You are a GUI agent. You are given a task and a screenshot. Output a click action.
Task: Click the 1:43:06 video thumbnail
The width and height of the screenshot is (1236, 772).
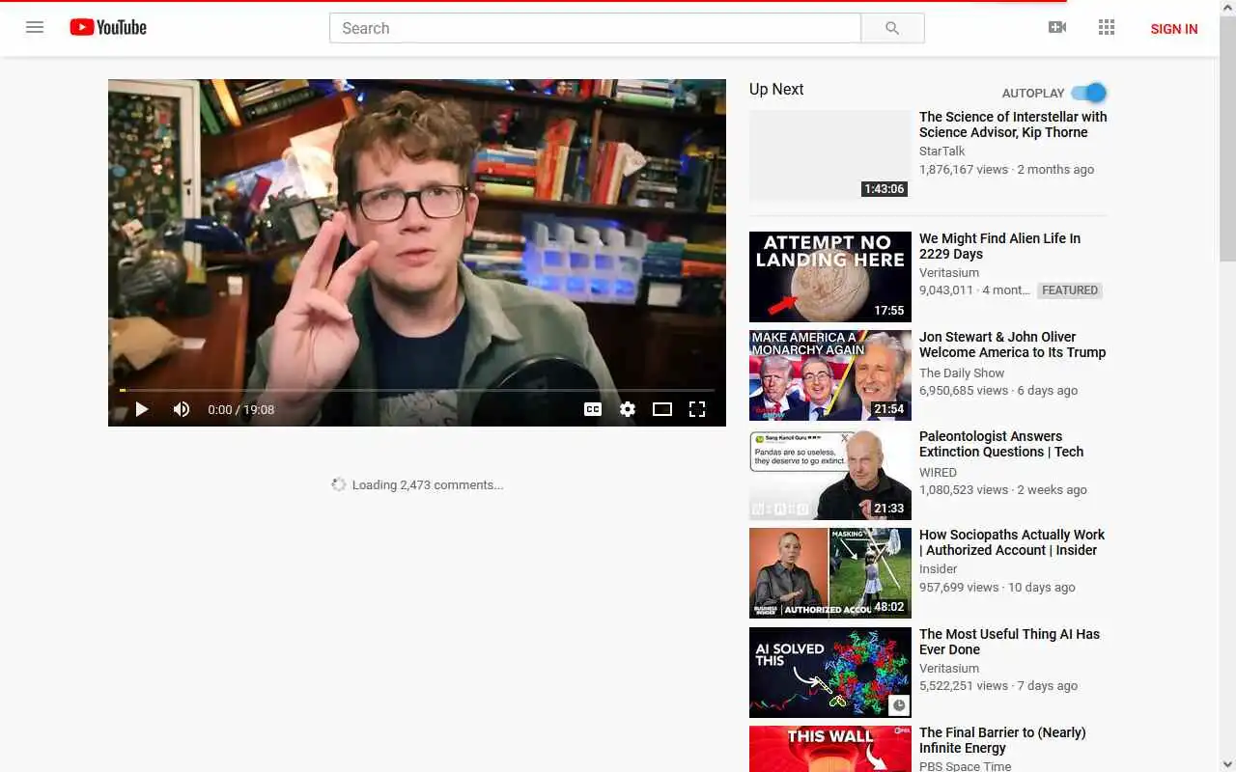(x=830, y=154)
